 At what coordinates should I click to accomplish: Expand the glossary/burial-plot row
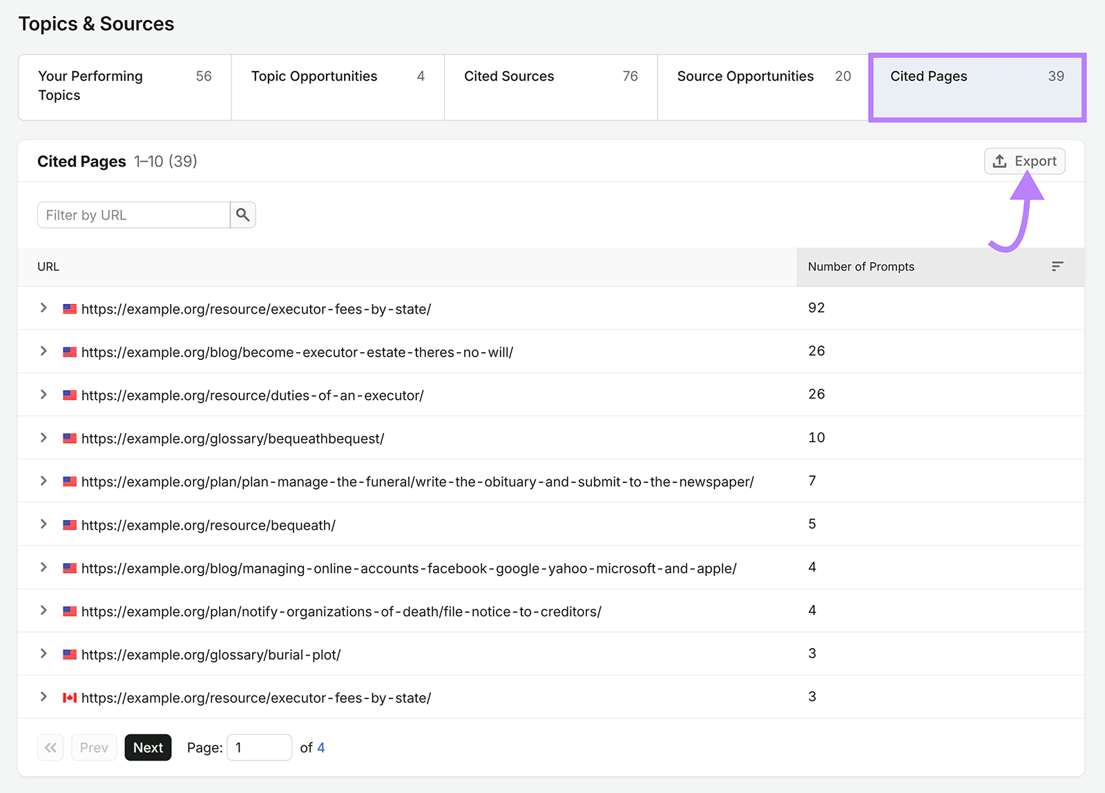click(x=44, y=653)
